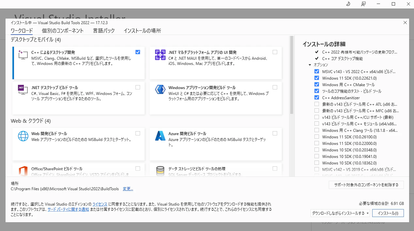
Task: Click サポート対象外のコンポーネントを削除する button
Action: pos(366,185)
